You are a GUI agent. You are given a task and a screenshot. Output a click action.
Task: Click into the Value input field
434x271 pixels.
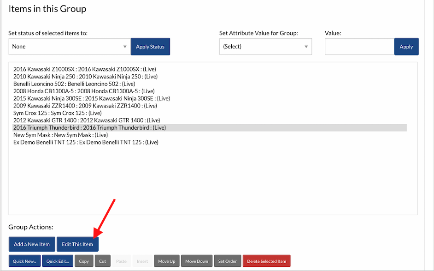359,47
